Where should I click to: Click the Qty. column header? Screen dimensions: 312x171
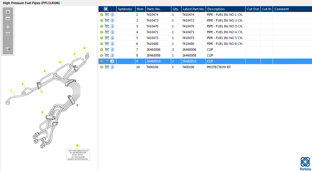pyautogui.click(x=175, y=9)
